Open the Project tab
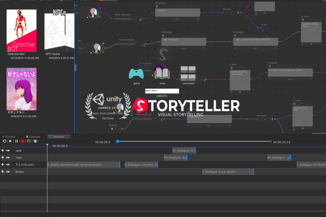 point(10,137)
